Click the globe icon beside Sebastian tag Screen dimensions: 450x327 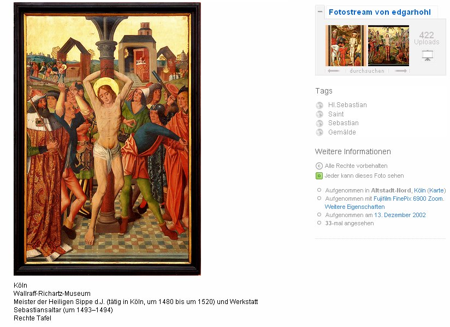click(319, 123)
